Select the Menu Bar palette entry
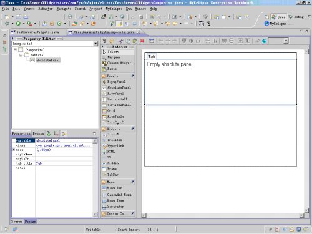The height and width of the screenshot is (234, 312). pyautogui.click(x=112, y=188)
